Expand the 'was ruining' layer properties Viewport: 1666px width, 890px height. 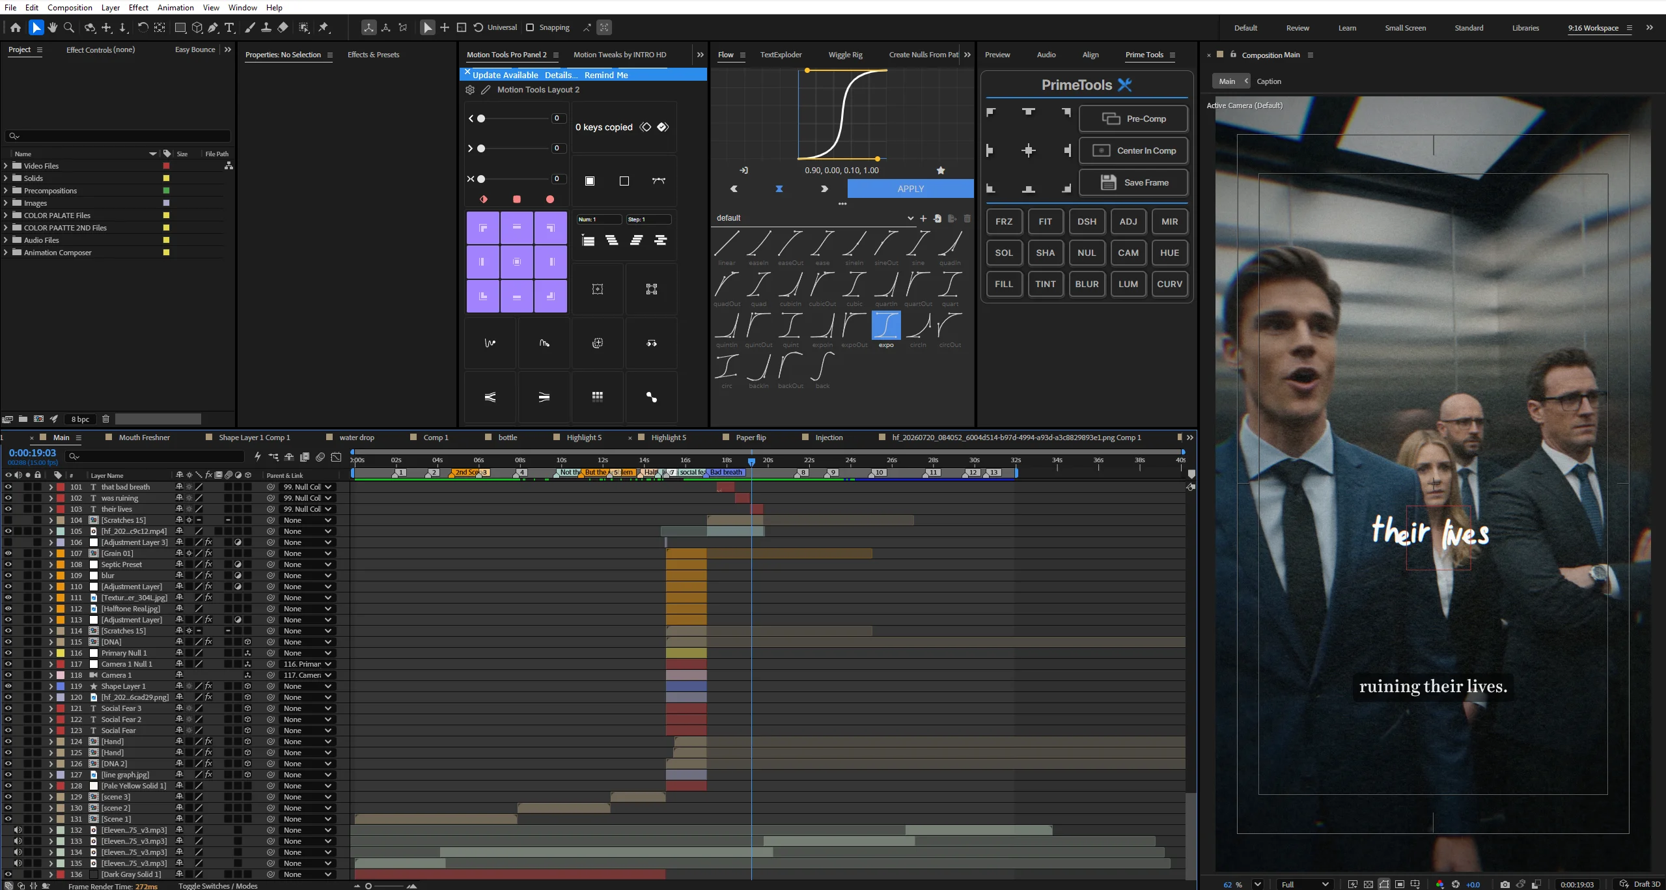(x=51, y=498)
